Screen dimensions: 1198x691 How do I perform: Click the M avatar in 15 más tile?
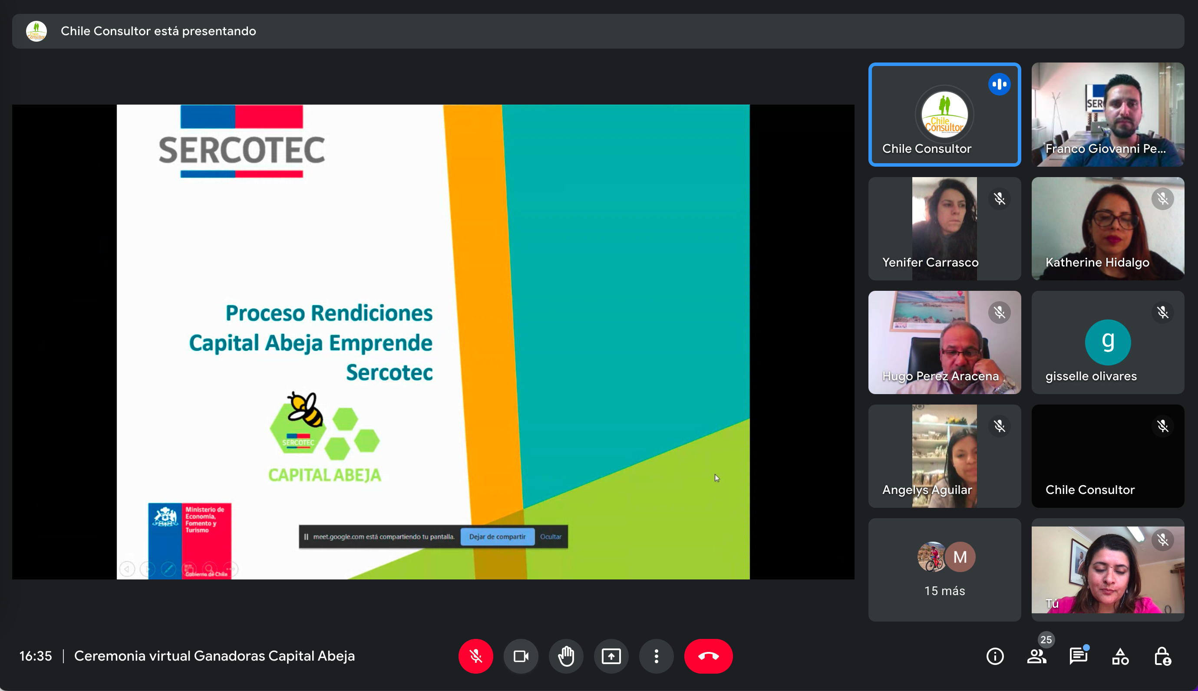pos(960,557)
